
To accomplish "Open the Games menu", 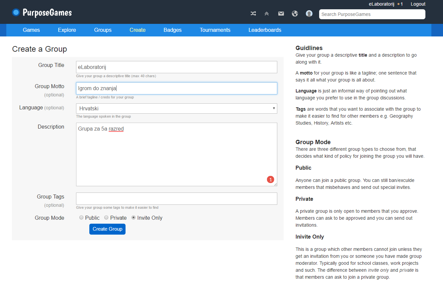I will point(31,30).
